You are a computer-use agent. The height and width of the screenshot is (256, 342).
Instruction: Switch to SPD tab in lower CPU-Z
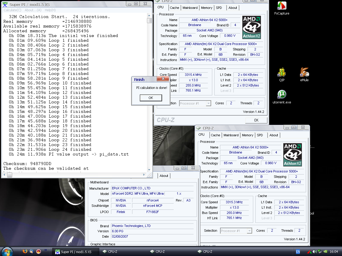[260, 135]
